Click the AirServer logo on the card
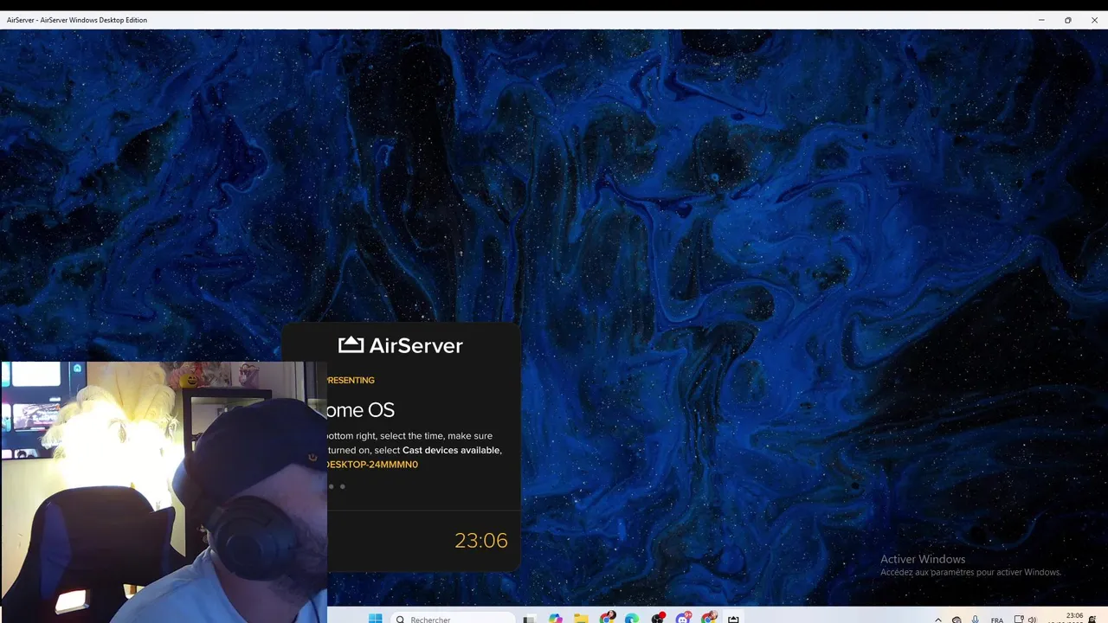The height and width of the screenshot is (623, 1108). [401, 345]
